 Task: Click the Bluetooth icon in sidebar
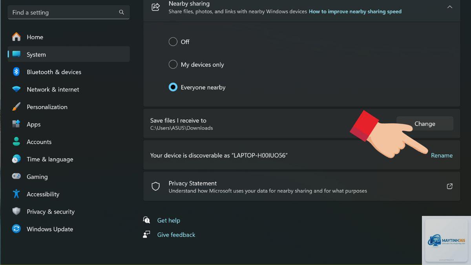pyautogui.click(x=16, y=71)
